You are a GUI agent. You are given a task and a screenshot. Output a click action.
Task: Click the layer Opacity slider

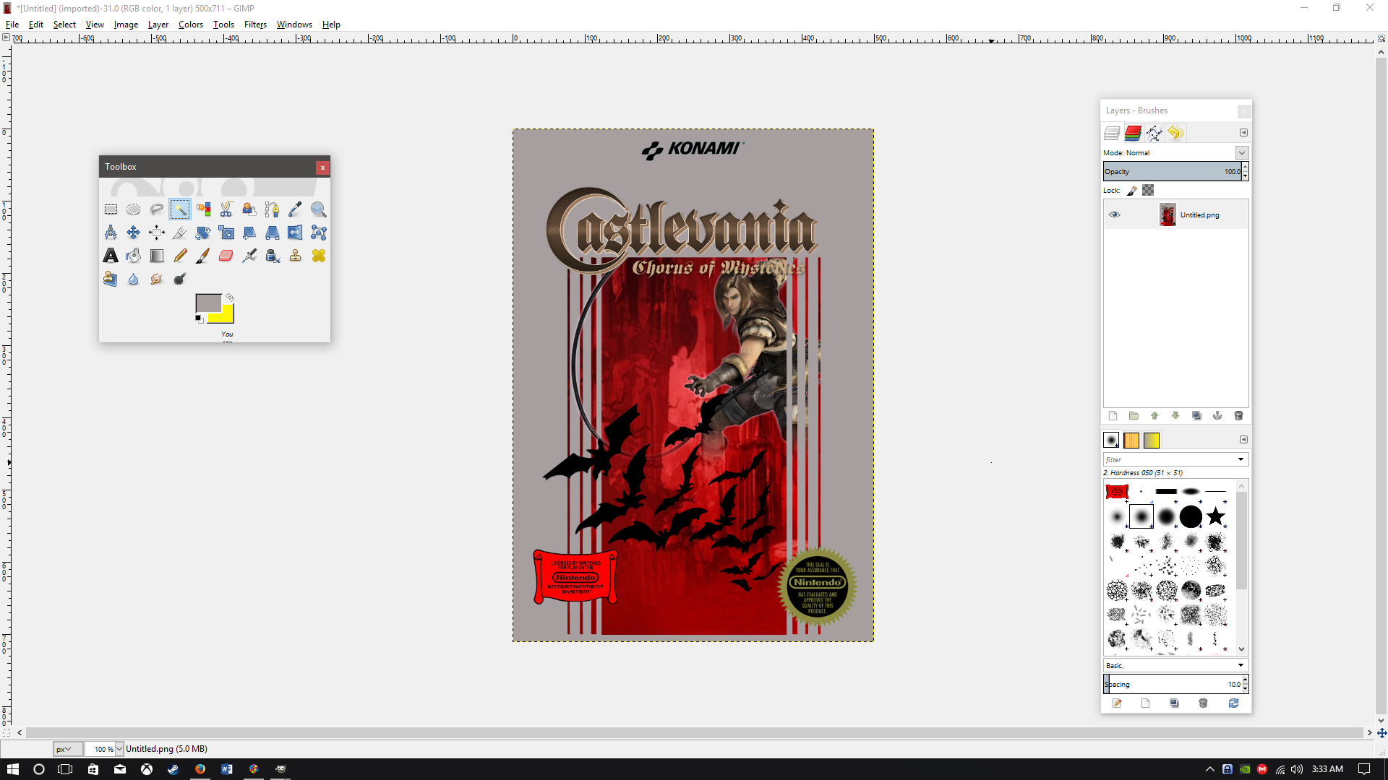(x=1172, y=171)
